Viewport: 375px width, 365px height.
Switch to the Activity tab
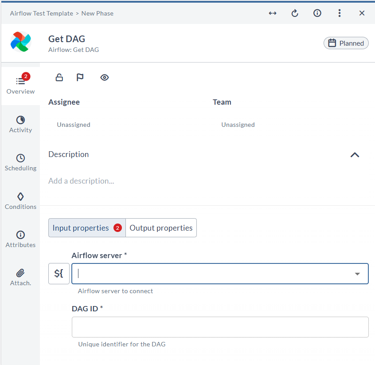tap(20, 124)
